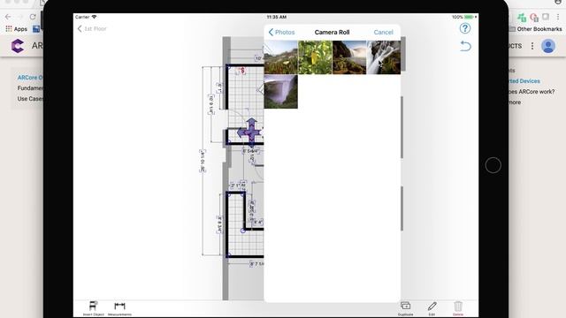This screenshot has height=318, width=566.
Task: Tap the Duplicate icon
Action: 405,306
